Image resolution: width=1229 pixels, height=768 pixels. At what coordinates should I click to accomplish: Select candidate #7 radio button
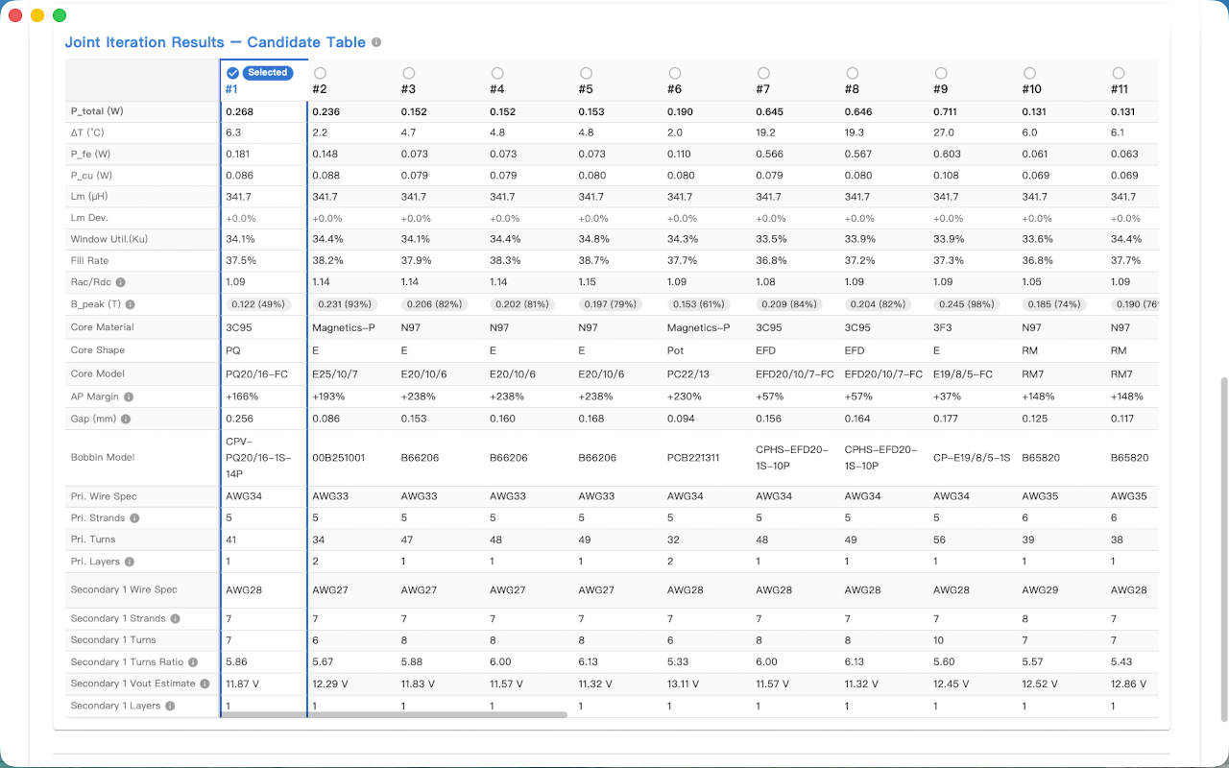[763, 73]
